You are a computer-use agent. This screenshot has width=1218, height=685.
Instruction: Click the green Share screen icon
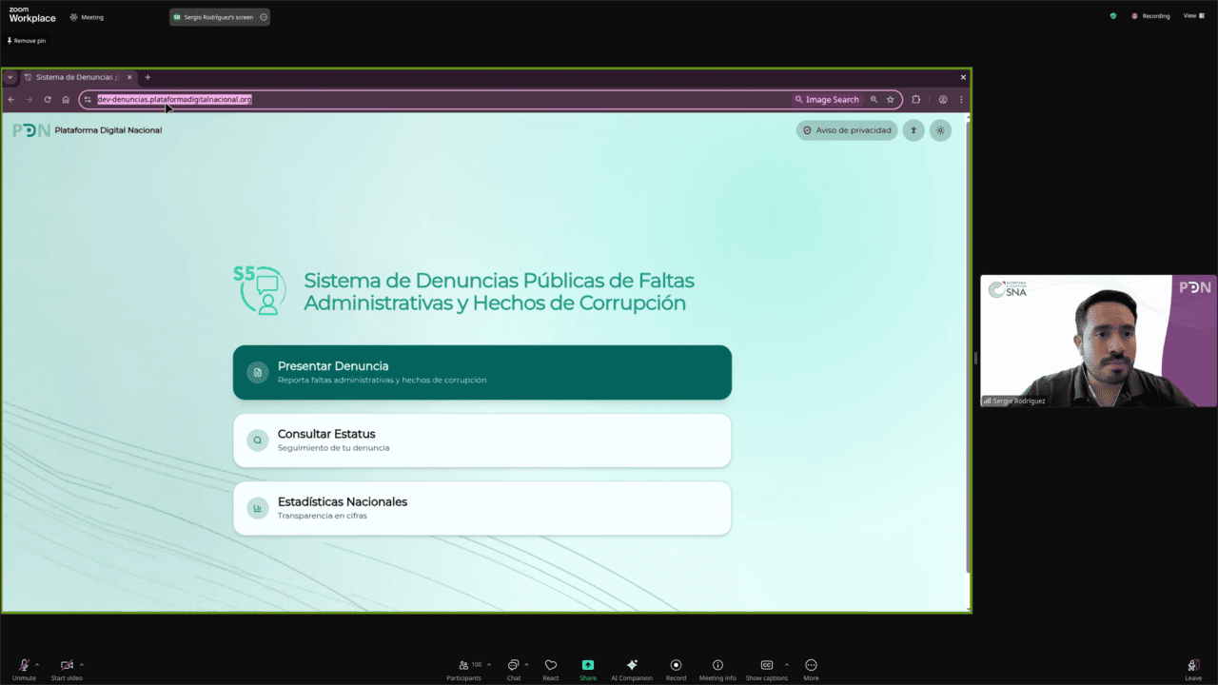point(588,666)
